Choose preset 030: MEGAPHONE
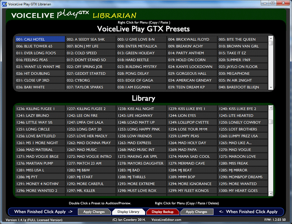Viewport: 292px width, 224px height. 243,73
